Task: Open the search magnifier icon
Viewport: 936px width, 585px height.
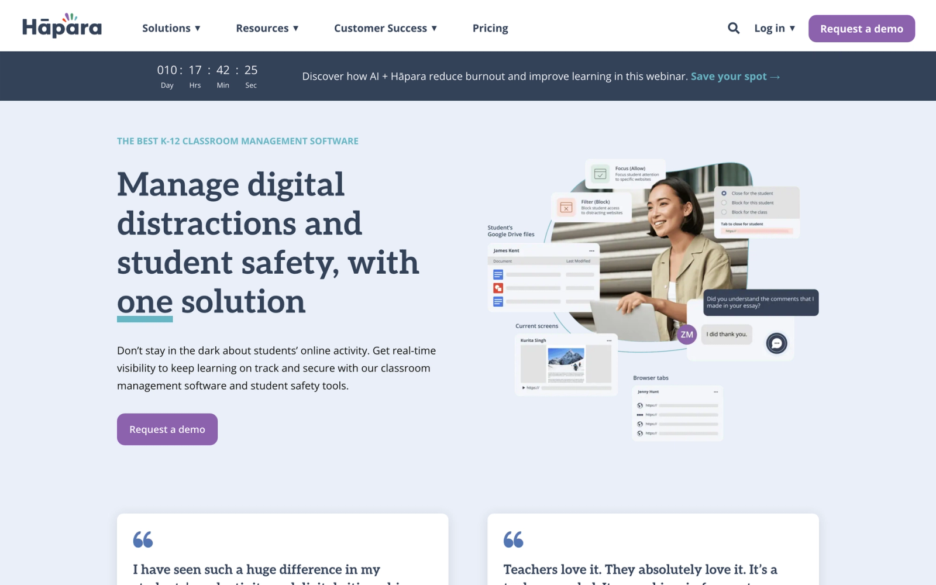Action: [733, 28]
